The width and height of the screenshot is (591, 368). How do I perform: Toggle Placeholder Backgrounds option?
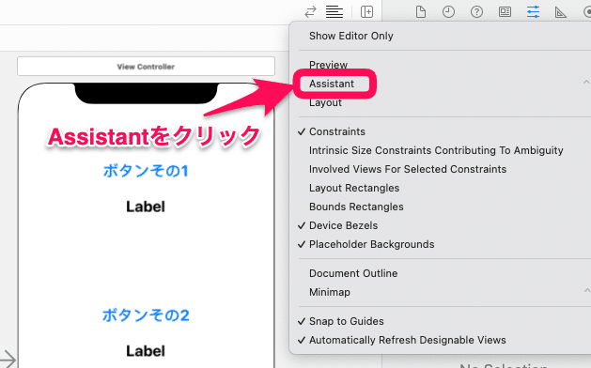pyautogui.click(x=372, y=244)
